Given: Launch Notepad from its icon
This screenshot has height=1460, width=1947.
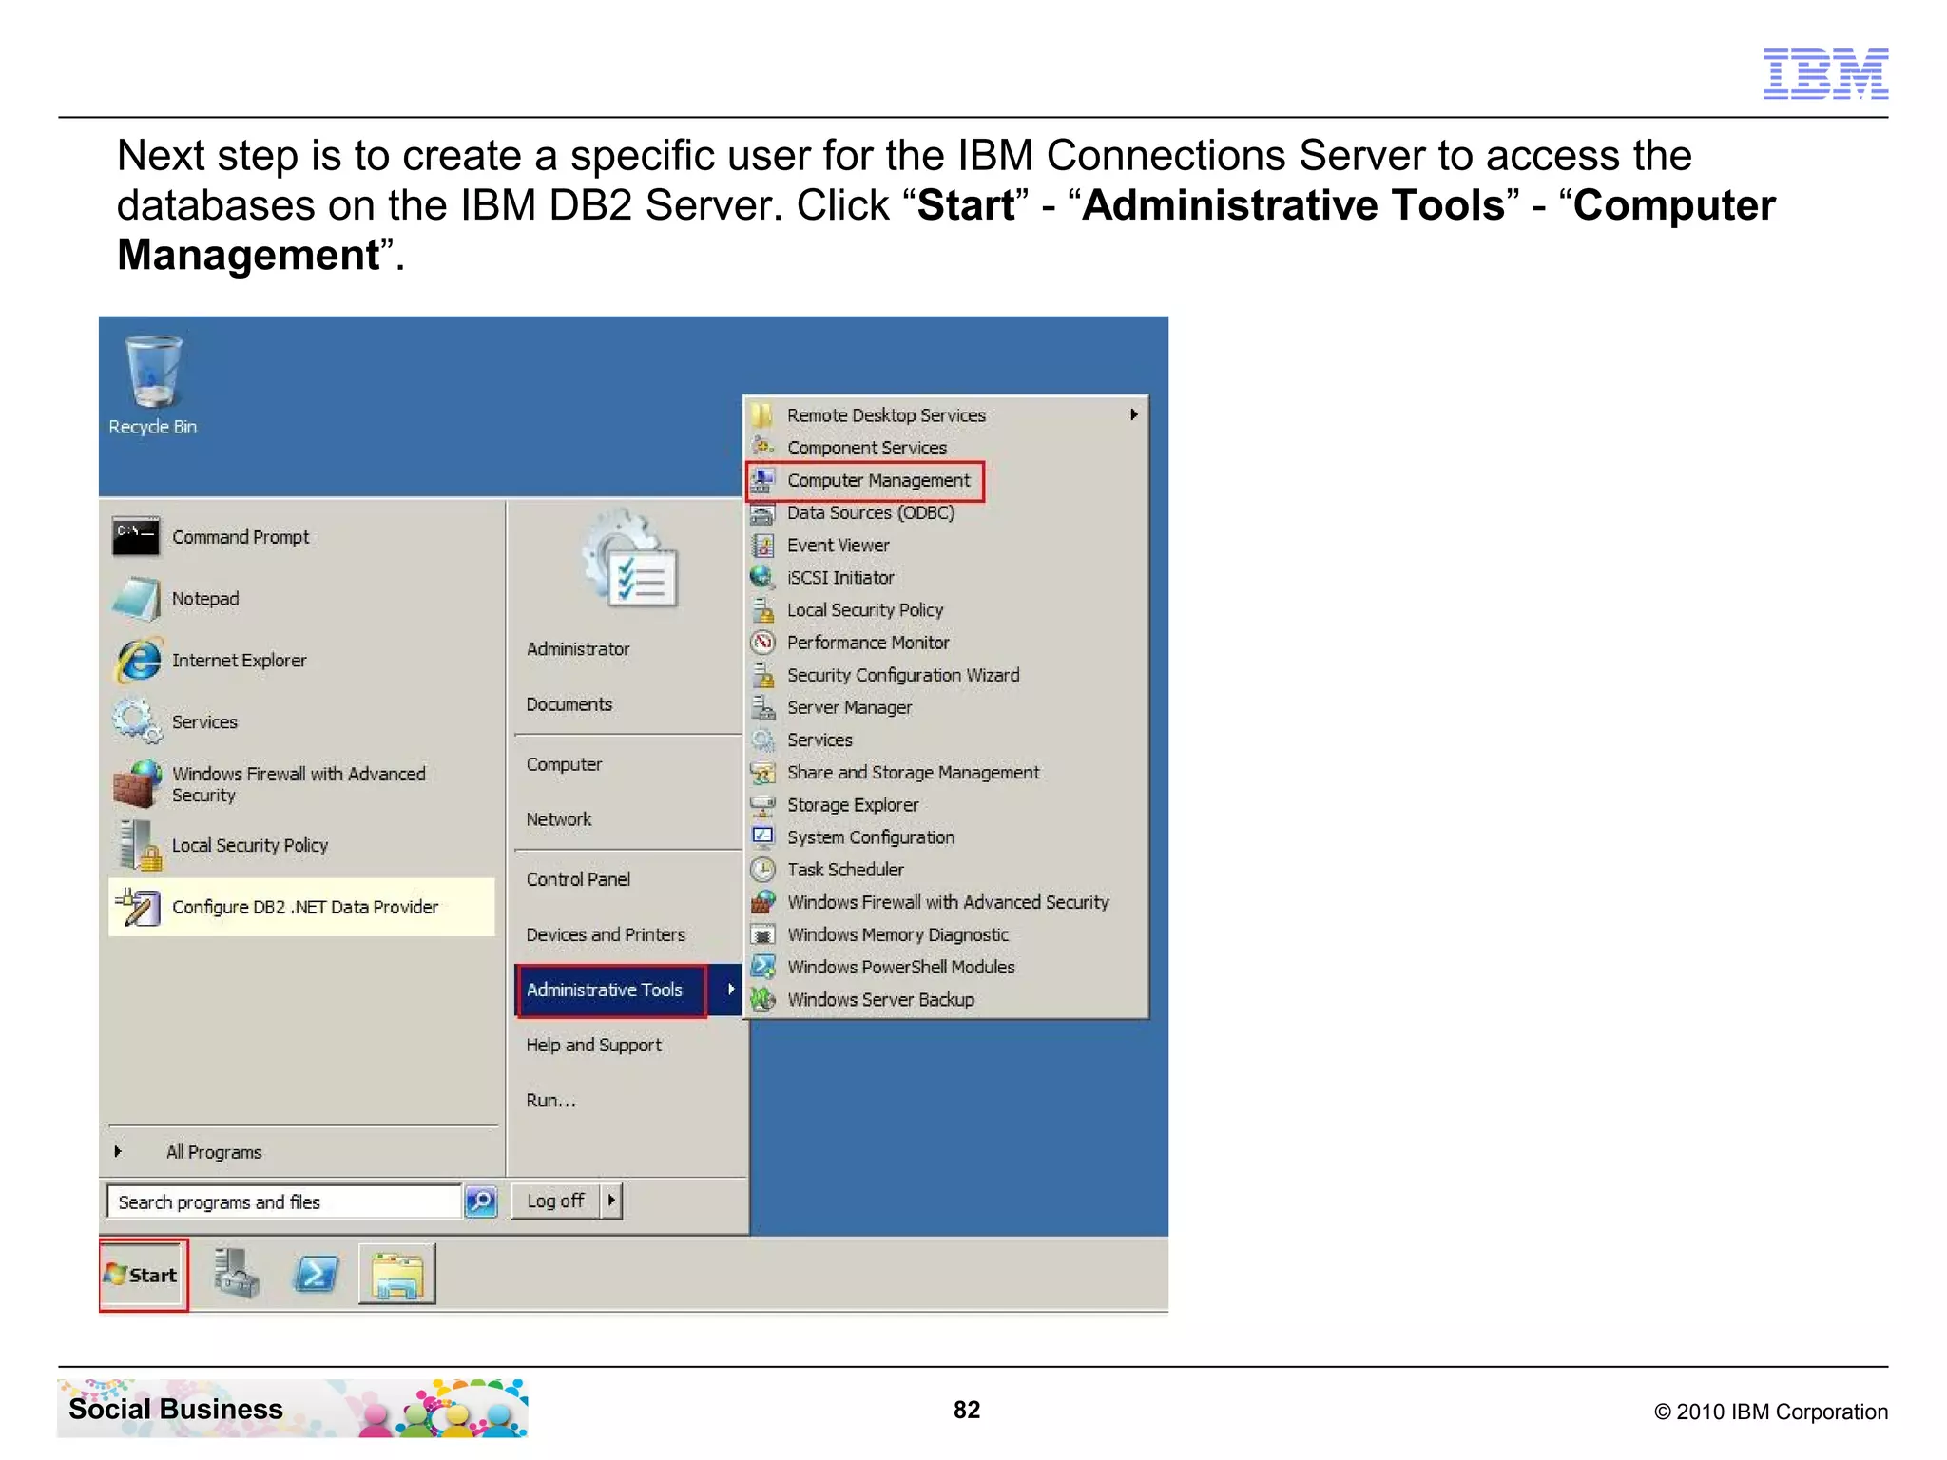Looking at the screenshot, I should tap(136, 599).
